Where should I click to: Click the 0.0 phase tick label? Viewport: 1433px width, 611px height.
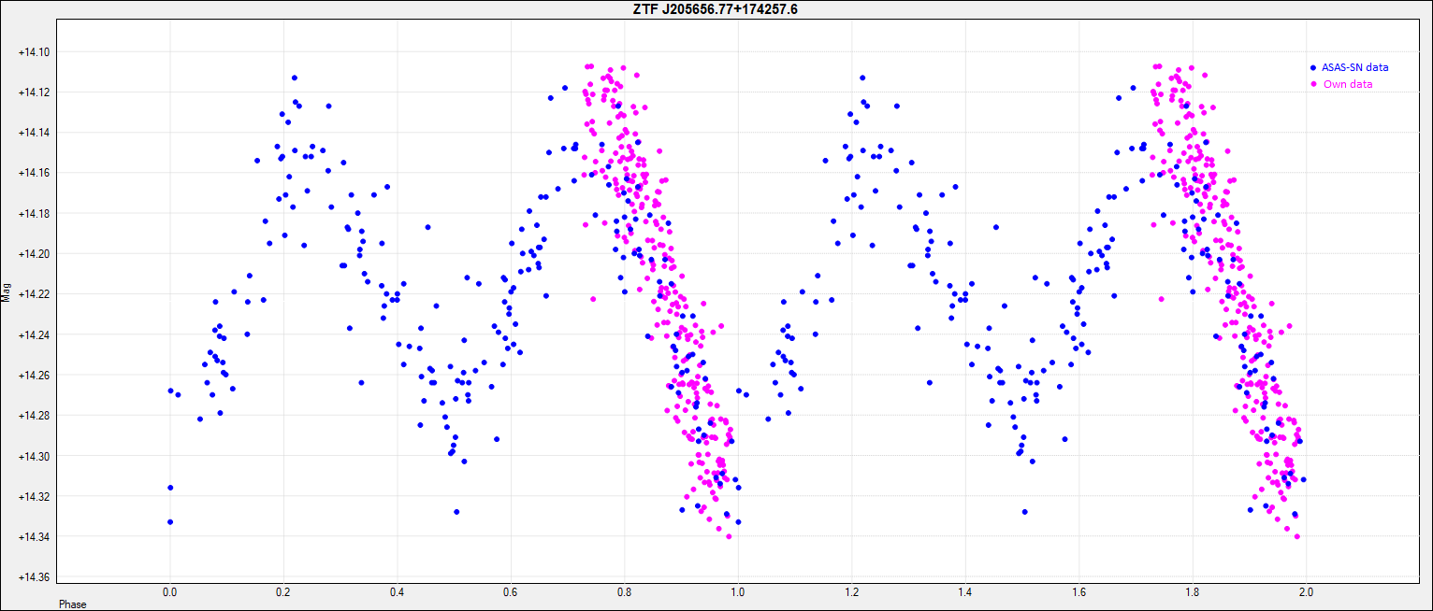tap(169, 592)
